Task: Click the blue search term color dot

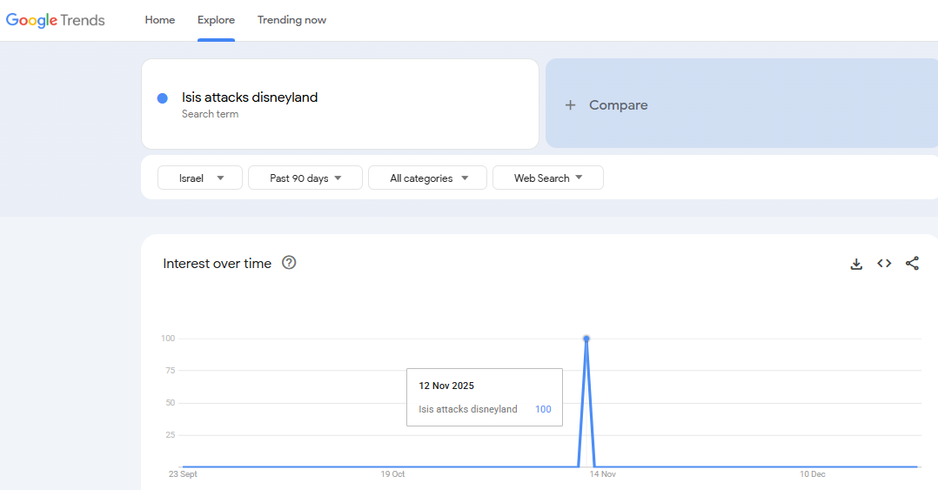Action: [x=163, y=98]
